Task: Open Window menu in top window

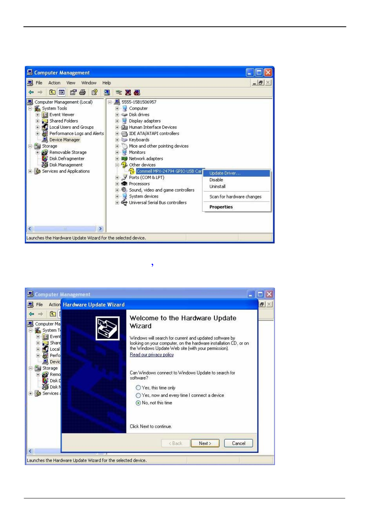Action: [x=89, y=83]
